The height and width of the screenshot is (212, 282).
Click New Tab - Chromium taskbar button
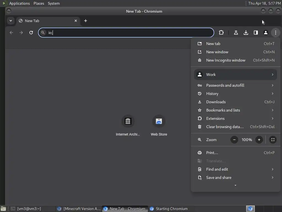[125, 209]
